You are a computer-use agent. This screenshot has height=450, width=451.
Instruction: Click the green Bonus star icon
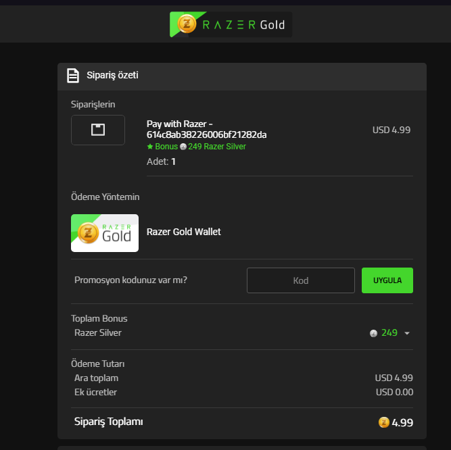(x=150, y=147)
